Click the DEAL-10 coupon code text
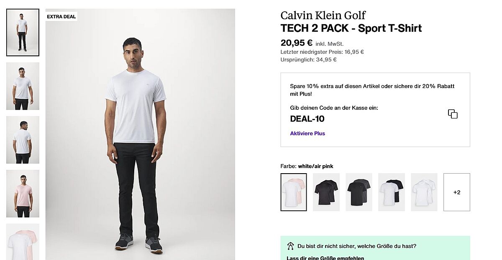Screen dimensions: 502x260 tap(307, 119)
